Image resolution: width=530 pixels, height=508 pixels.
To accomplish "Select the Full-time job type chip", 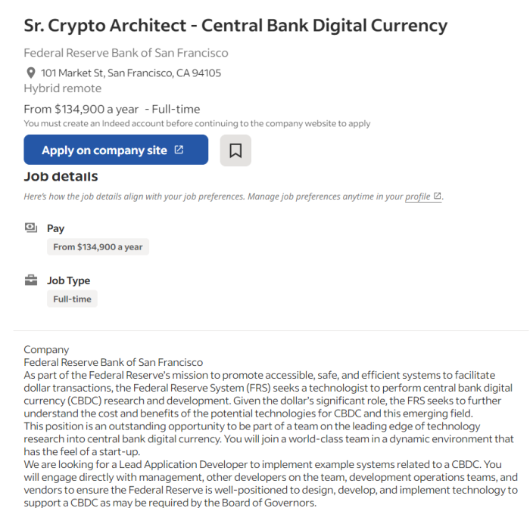I will [x=72, y=299].
